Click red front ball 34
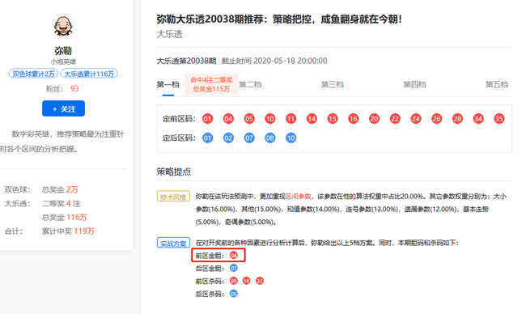 click(x=478, y=118)
